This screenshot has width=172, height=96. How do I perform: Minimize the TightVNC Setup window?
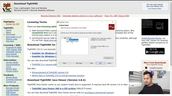(102, 22)
